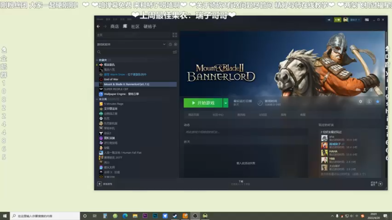Image resolution: width=392 pixels, height=220 pixels.
Task: Switch library to grid view icon
Action: tap(175, 35)
